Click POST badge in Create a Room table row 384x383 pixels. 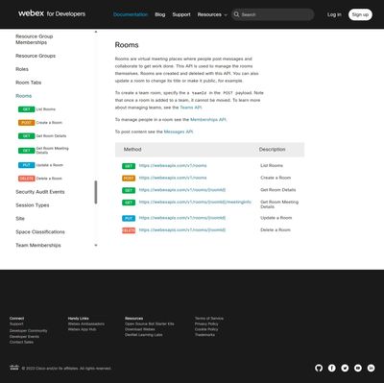pyautogui.click(x=129, y=179)
